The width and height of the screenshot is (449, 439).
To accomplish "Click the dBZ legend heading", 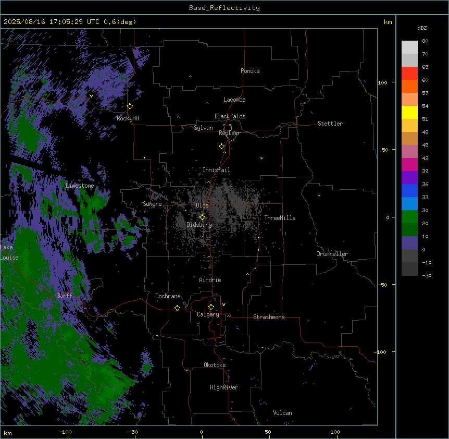I will coord(422,28).
